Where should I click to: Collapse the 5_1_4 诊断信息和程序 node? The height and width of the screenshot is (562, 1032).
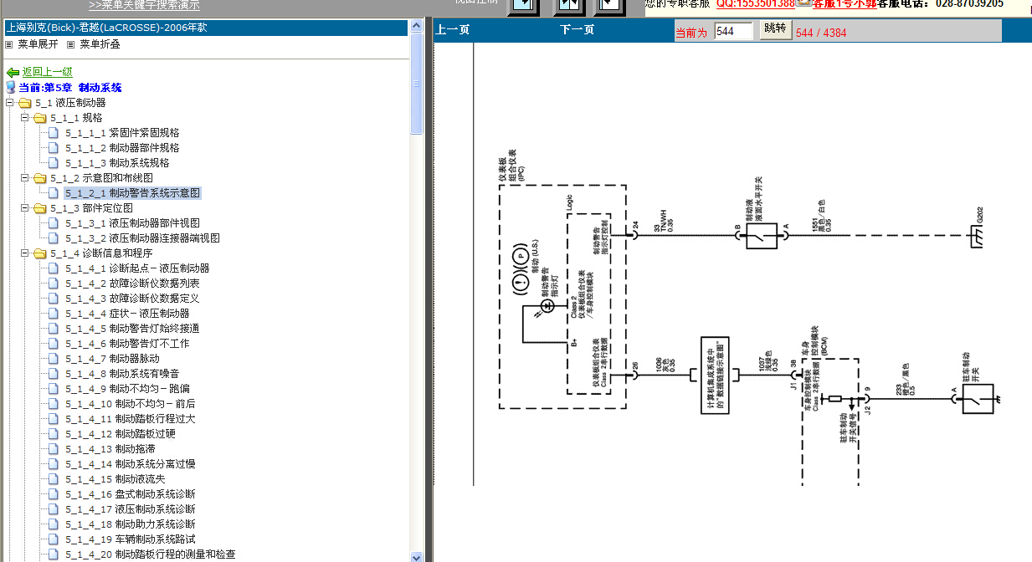pyautogui.click(x=25, y=253)
